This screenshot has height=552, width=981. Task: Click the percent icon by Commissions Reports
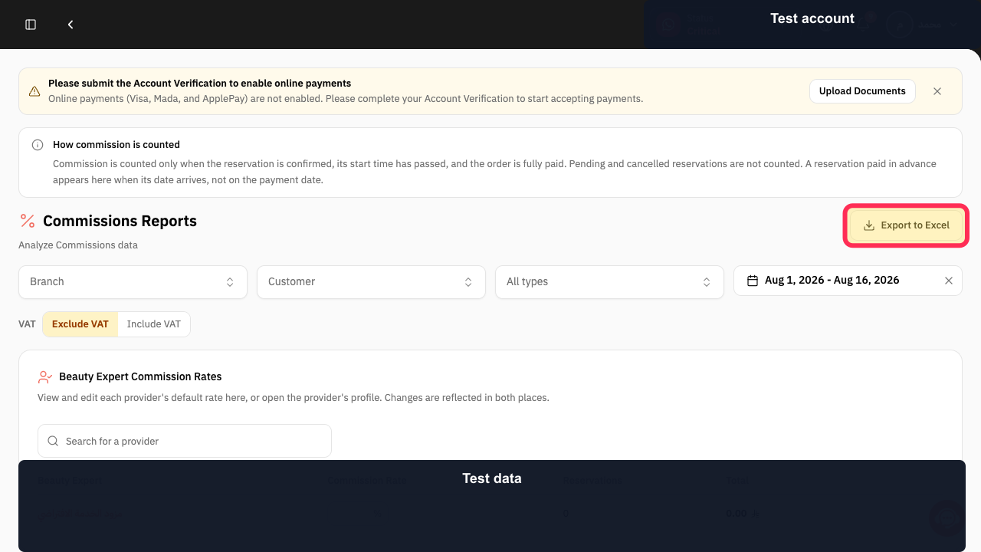(x=28, y=221)
